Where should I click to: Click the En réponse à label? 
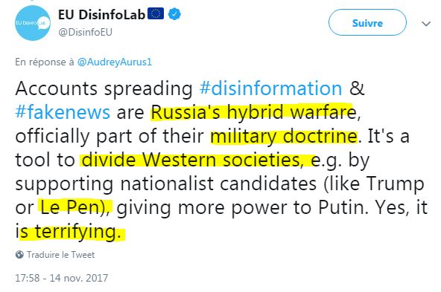[x=45, y=62]
